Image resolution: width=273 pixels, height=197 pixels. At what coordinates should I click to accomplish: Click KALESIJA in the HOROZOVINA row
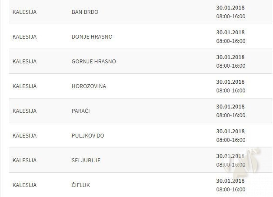pos(24,86)
